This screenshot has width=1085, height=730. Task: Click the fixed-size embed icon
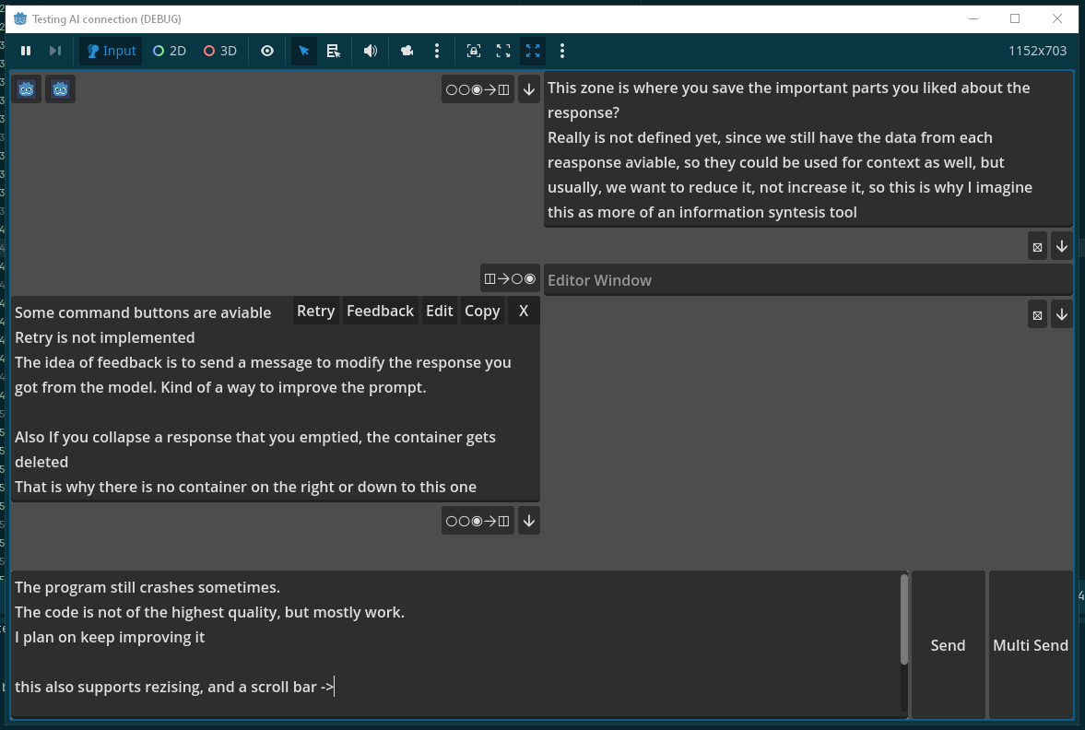473,51
